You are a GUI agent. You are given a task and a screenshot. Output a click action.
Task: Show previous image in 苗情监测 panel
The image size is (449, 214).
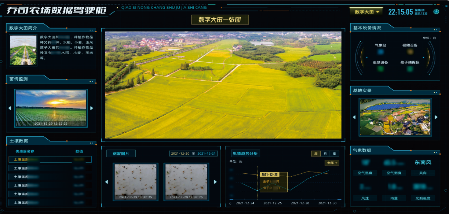[x=10, y=108]
